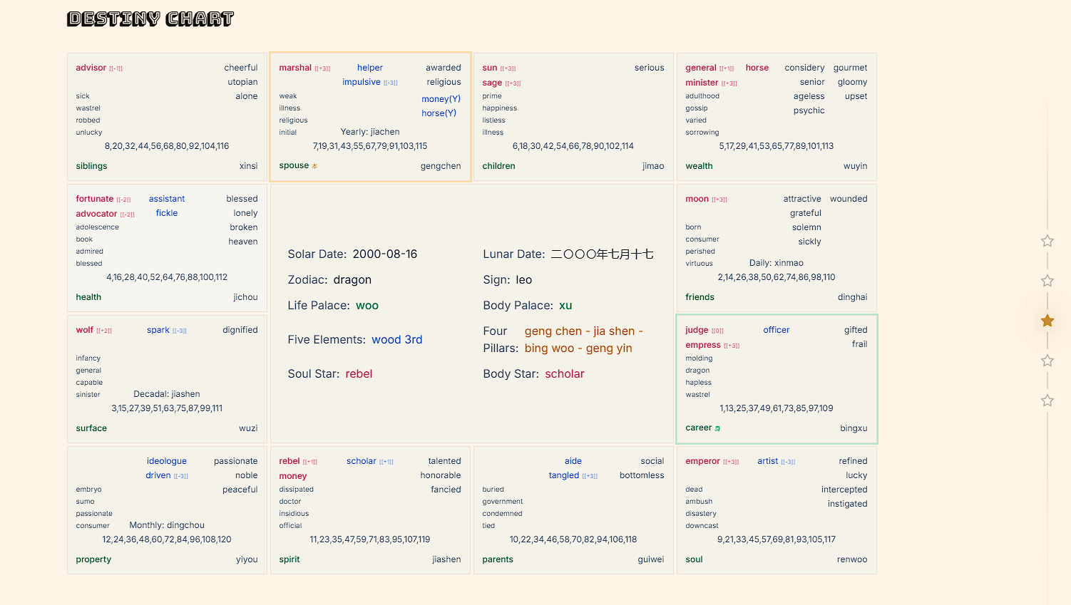Click the bottom star in the side navigation
This screenshot has width=1071, height=605.
click(1047, 400)
